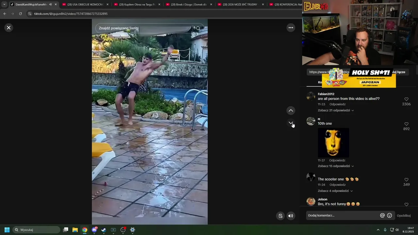Close the DawidKamilWujcikFame tab
This screenshot has height=235, width=418.
(x=56, y=5)
